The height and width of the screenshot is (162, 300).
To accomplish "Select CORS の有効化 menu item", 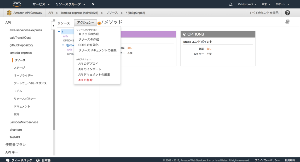I will [88, 45].
